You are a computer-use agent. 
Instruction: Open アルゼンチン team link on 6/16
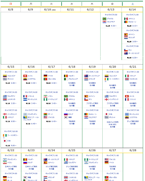click(32, 114)
